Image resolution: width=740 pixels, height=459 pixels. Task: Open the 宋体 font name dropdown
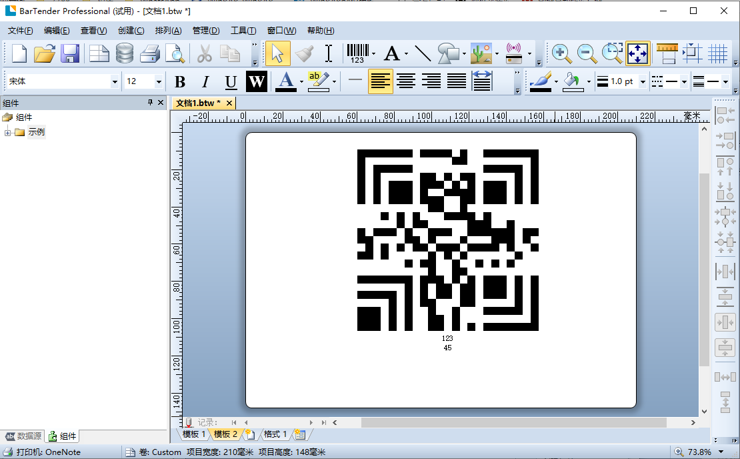114,81
